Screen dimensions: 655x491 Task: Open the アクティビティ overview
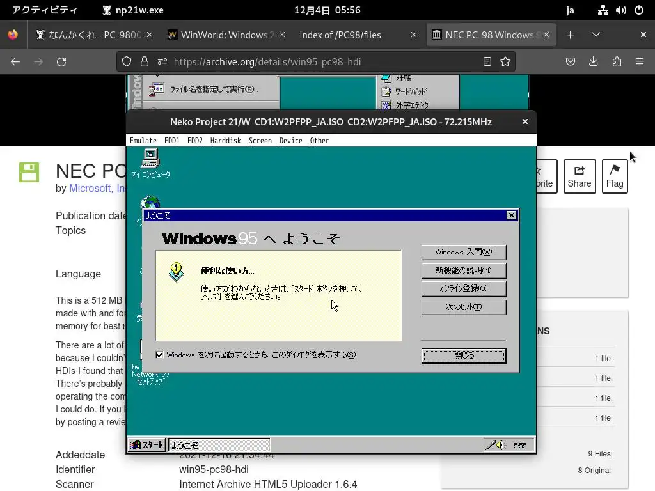pos(45,10)
